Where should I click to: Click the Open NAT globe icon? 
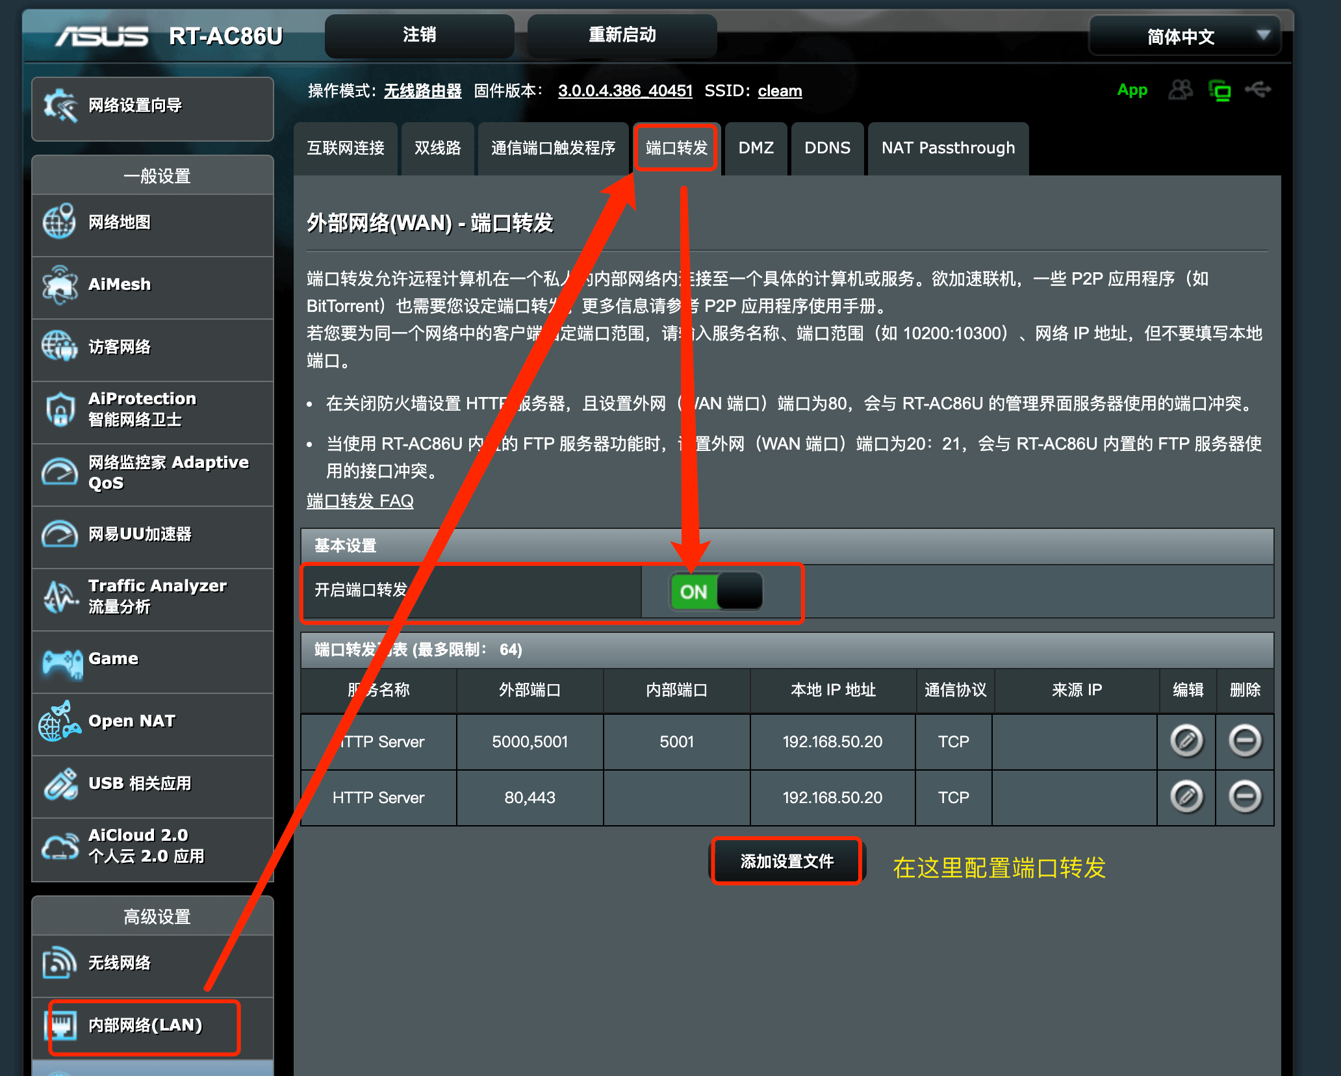pyautogui.click(x=59, y=721)
